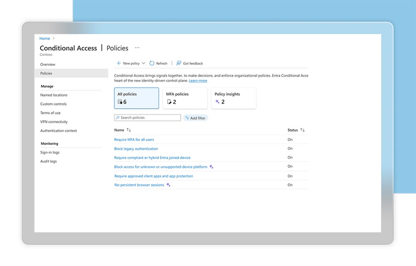The image size is (416, 266).
Task: Click sparkle icon beside Block access for unknown platform
Action: tap(211, 167)
